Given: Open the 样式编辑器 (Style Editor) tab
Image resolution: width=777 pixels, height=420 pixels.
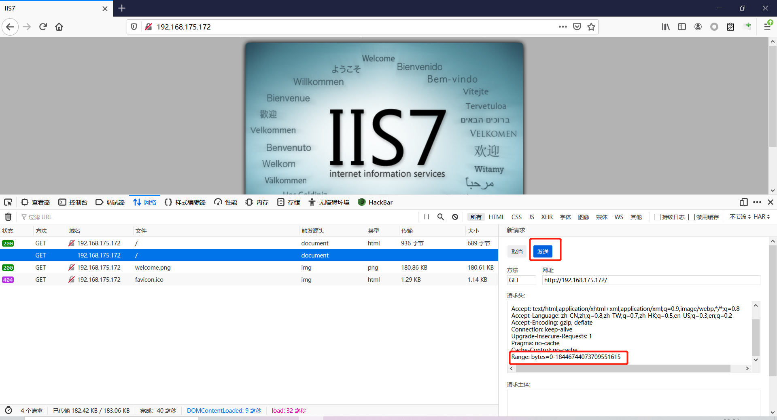Looking at the screenshot, I should 185,202.
